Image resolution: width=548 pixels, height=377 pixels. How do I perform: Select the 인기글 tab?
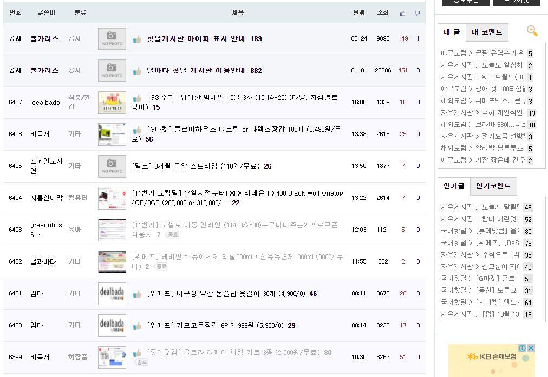[x=453, y=186]
